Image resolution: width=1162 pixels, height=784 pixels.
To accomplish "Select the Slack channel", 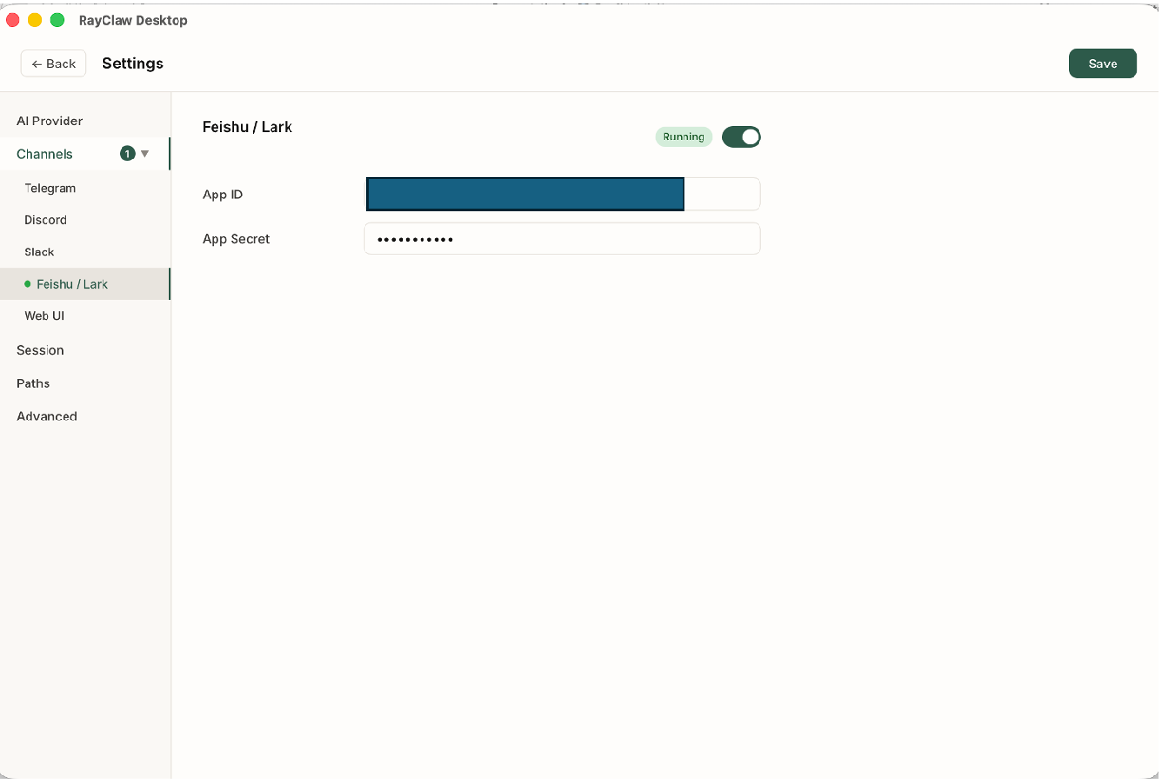I will (39, 252).
